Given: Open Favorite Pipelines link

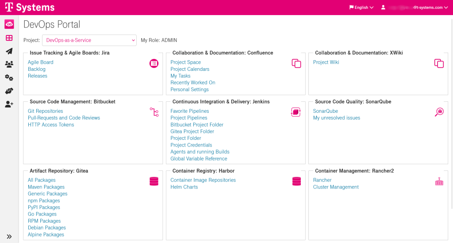Looking at the screenshot, I should (189, 111).
